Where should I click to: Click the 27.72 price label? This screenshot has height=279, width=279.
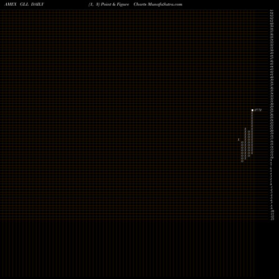(x=258, y=110)
